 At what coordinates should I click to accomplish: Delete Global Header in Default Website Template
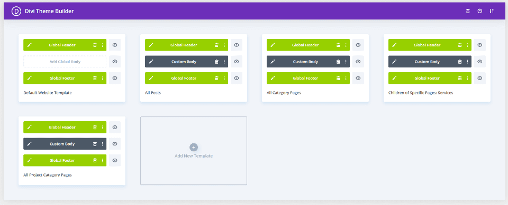(x=95, y=45)
